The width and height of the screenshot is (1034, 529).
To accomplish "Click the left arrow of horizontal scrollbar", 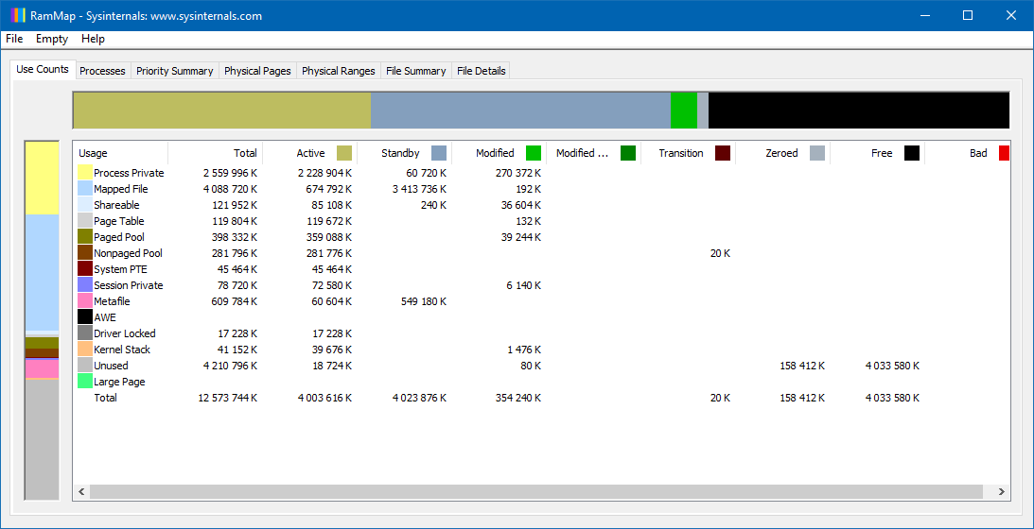I will tap(81, 492).
